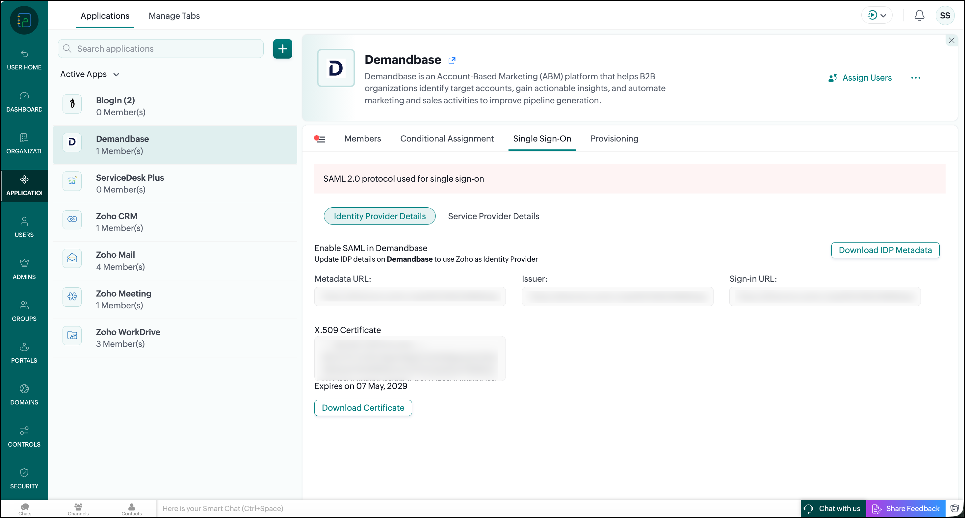Click the X.509 Certificate text box
The image size is (965, 518).
click(410, 358)
